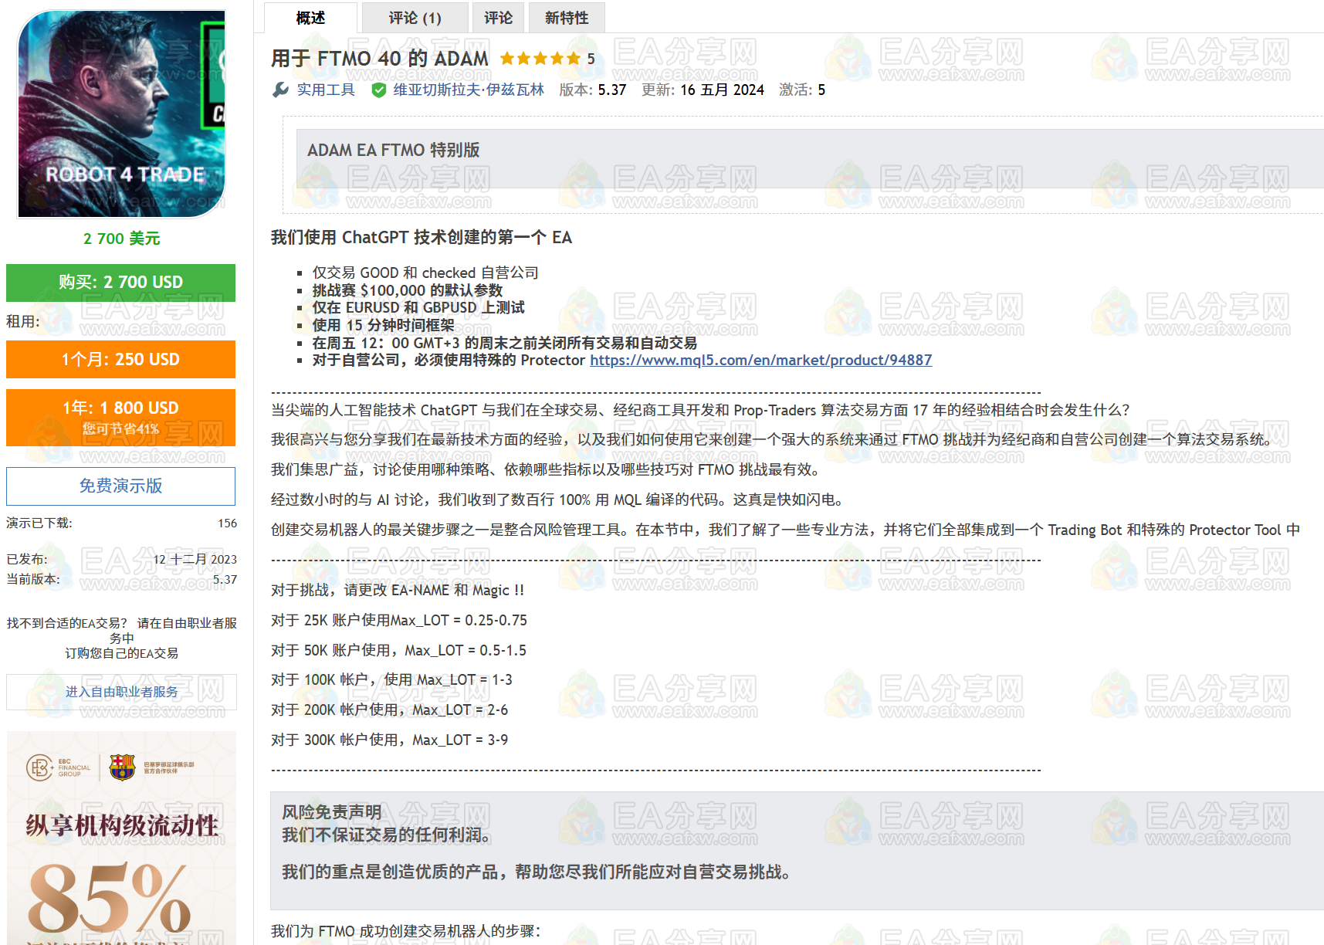Image resolution: width=1324 pixels, height=945 pixels.
Task: Switch to the 评论 (1) tab
Action: coord(415,18)
